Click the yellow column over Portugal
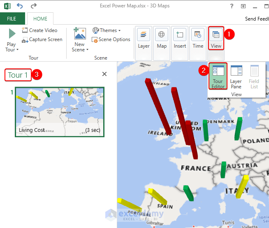The height and width of the screenshot is (228, 269). click(x=130, y=204)
